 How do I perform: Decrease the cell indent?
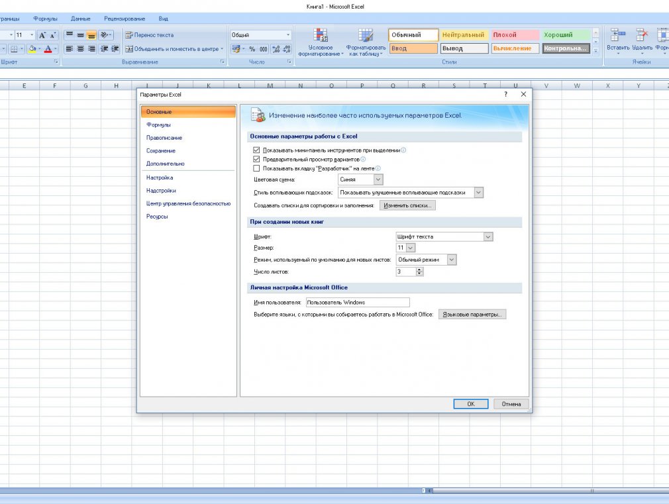coord(104,49)
